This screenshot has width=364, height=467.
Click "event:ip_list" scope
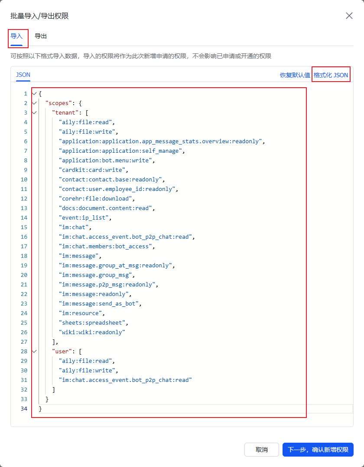point(84,218)
